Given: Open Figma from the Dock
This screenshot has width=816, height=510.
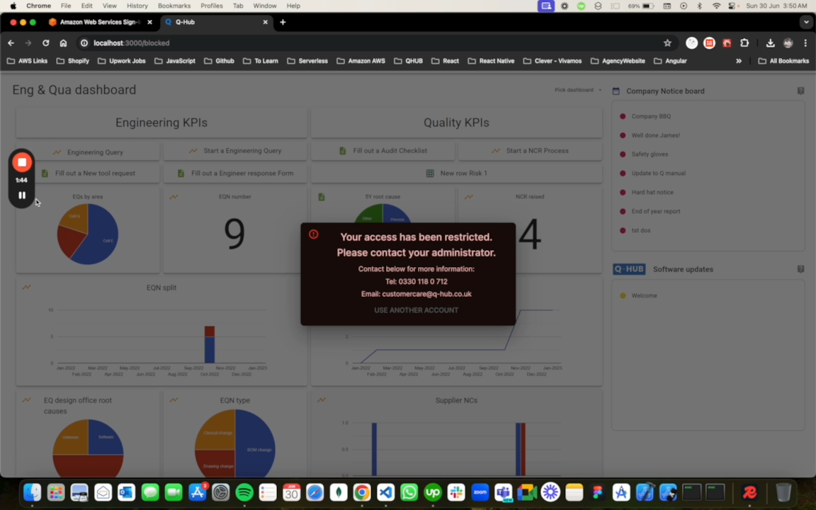Looking at the screenshot, I should [597, 492].
